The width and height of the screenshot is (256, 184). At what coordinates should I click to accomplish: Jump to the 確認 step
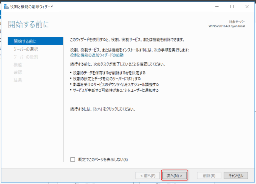coord(18,72)
